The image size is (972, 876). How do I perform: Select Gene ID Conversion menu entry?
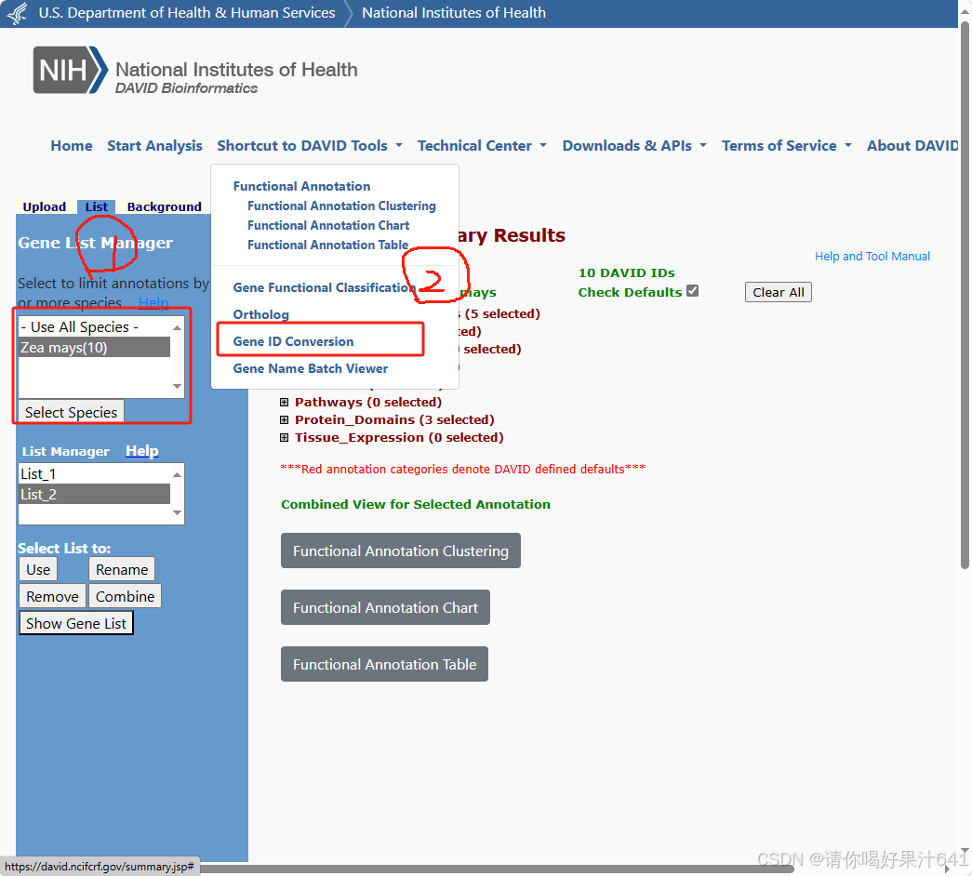[293, 341]
